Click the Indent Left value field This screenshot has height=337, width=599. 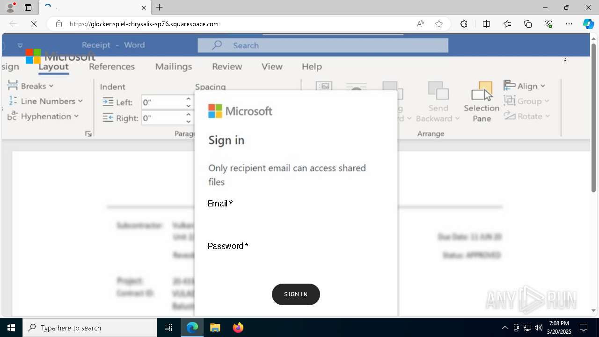click(162, 103)
